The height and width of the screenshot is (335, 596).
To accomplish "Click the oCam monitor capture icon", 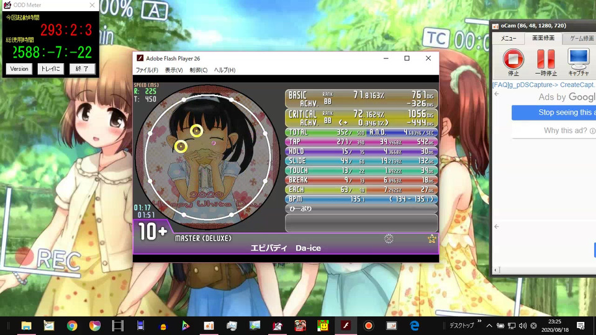I will 578,58.
